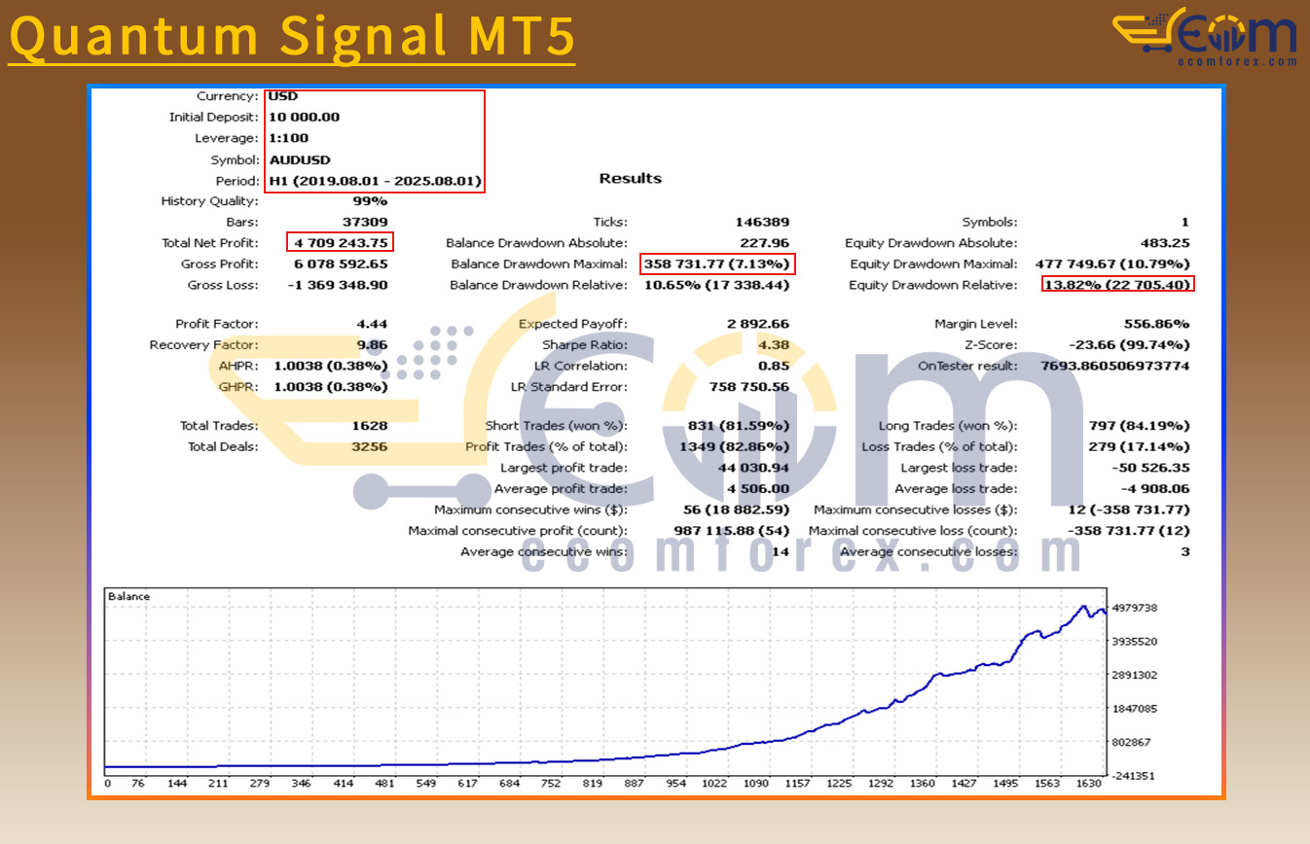Select the Total Deals value 3256
The image size is (1310, 844).
pyautogui.click(x=370, y=447)
